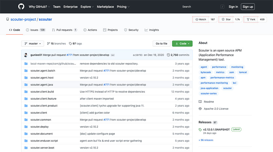This screenshot has width=273, height=152.
Task: Open the scouter.client folder name
Action: (39, 113)
